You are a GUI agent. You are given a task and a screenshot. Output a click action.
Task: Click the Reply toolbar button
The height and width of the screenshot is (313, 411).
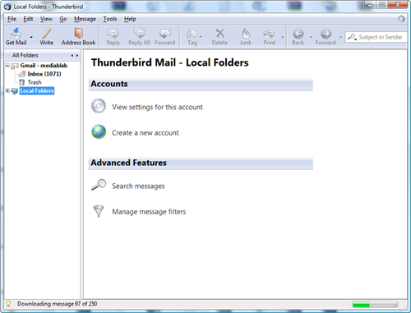click(x=113, y=37)
